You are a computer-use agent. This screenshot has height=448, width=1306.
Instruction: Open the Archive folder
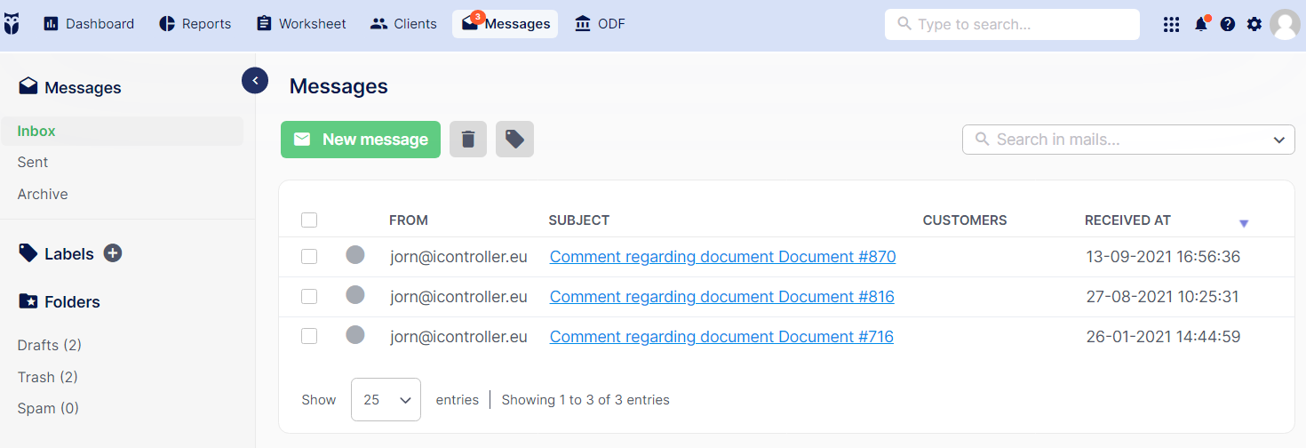point(43,194)
